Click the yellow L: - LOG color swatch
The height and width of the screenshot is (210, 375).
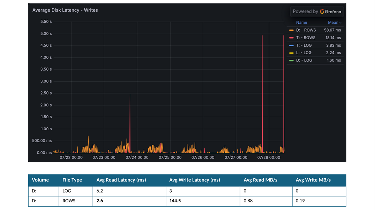[x=291, y=53]
